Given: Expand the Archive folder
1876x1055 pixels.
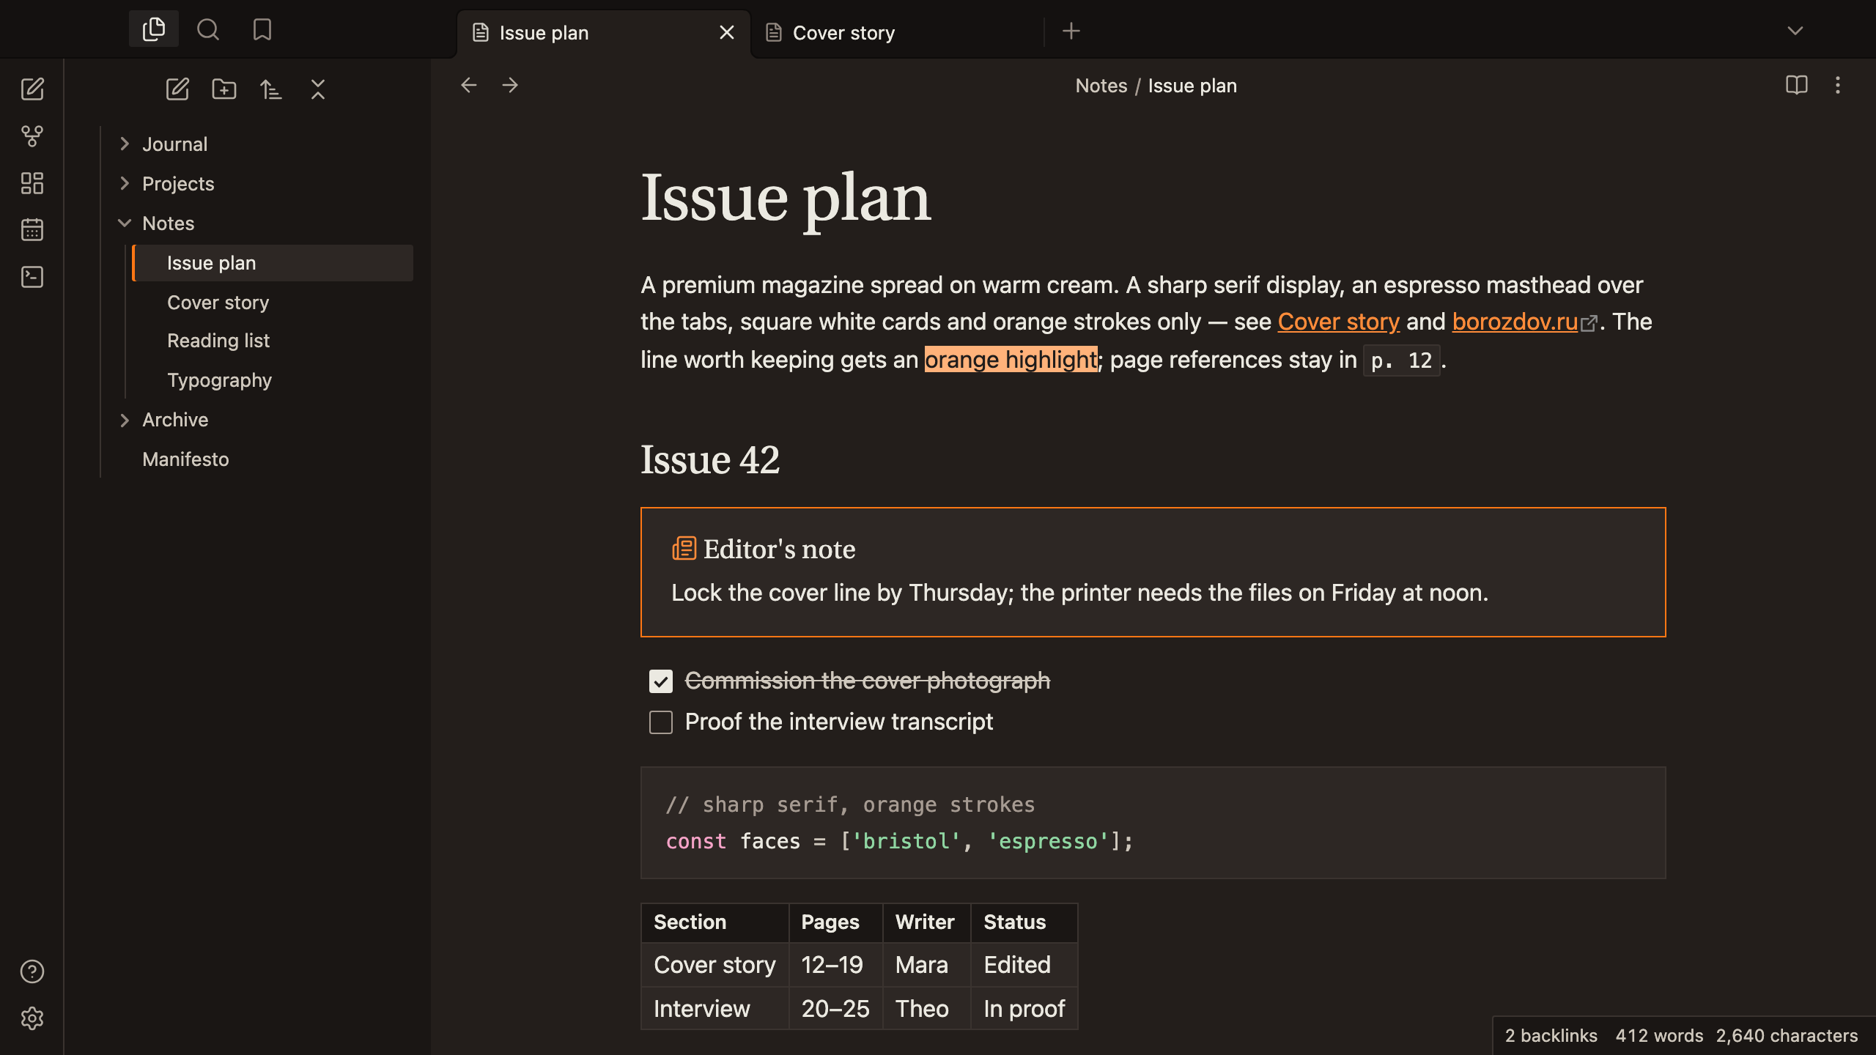Looking at the screenshot, I should (x=125, y=420).
